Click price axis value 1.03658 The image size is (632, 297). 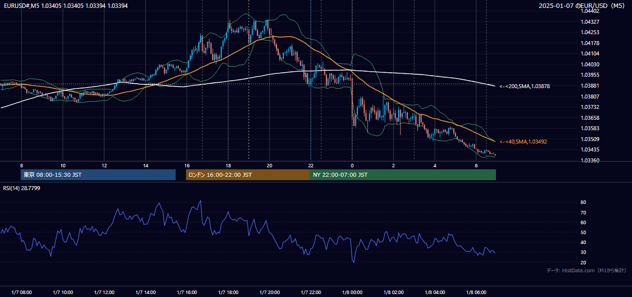click(590, 118)
